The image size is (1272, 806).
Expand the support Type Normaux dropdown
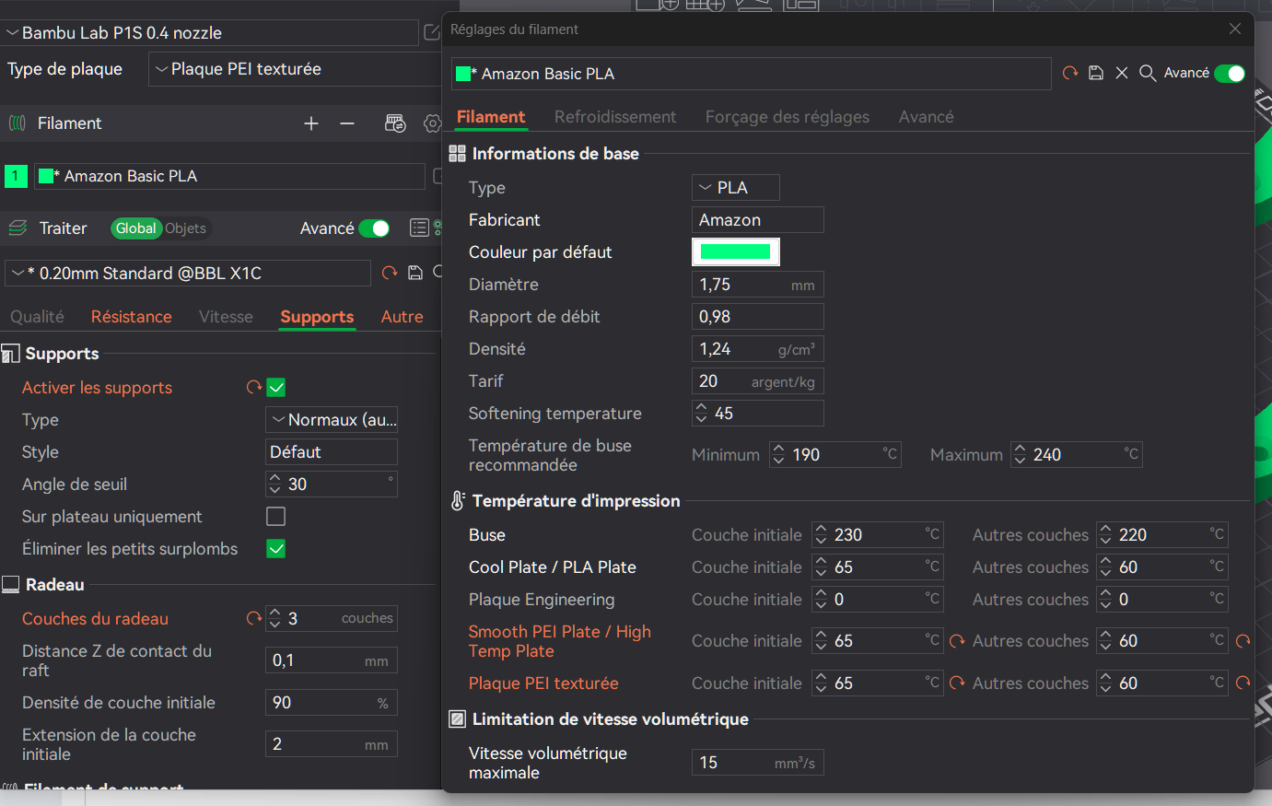pos(332,420)
